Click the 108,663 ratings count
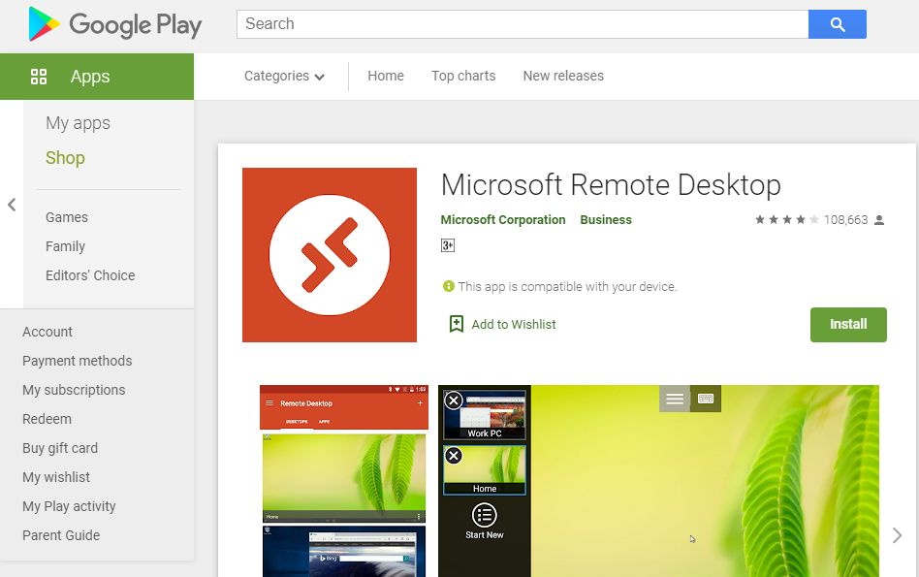The width and height of the screenshot is (919, 577). click(845, 220)
